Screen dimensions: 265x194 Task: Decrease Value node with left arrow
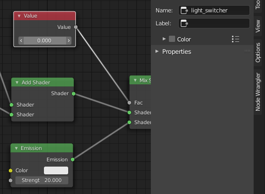pyautogui.click(x=21, y=41)
